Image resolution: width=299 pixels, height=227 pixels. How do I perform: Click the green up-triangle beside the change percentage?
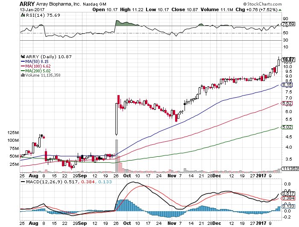point(280,10)
